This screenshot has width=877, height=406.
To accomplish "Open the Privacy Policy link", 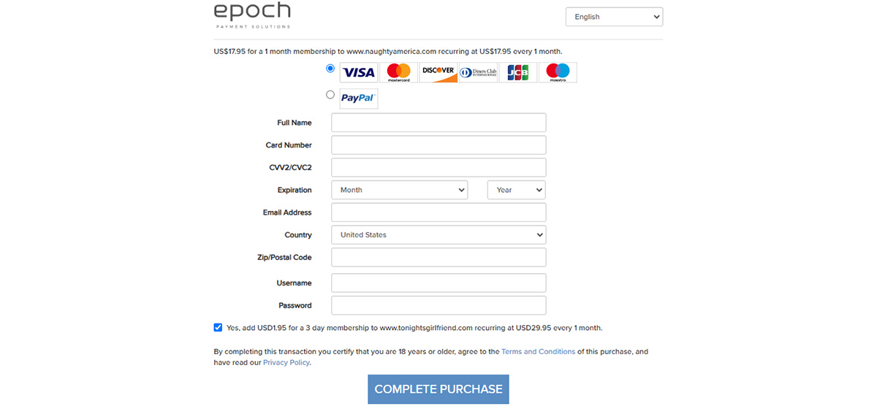I will [286, 362].
